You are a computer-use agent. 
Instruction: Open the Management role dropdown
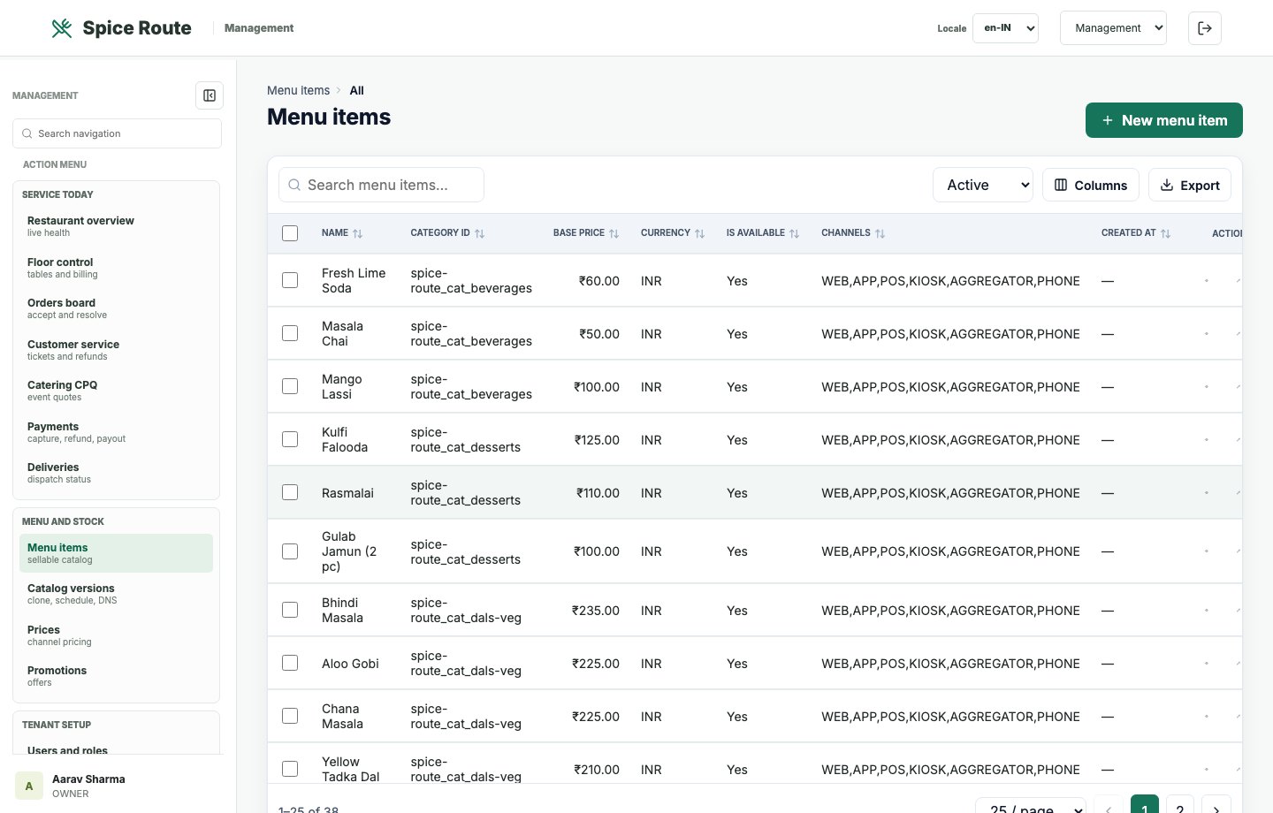pos(1113,28)
